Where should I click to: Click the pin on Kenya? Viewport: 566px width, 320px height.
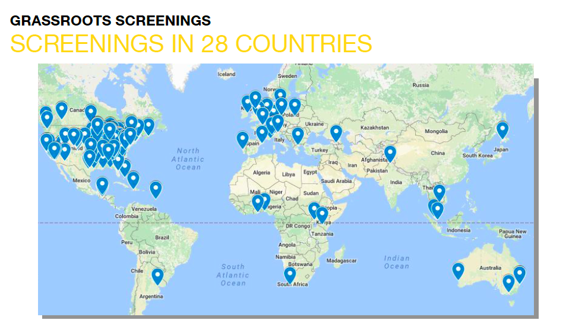click(322, 215)
